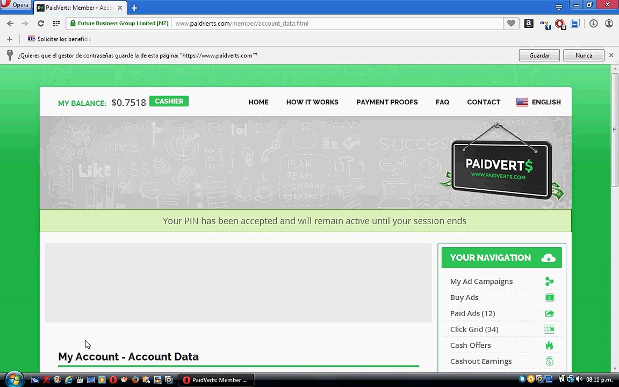Click the My Ad Campaigns share icon
The width and height of the screenshot is (619, 387).
549,281
